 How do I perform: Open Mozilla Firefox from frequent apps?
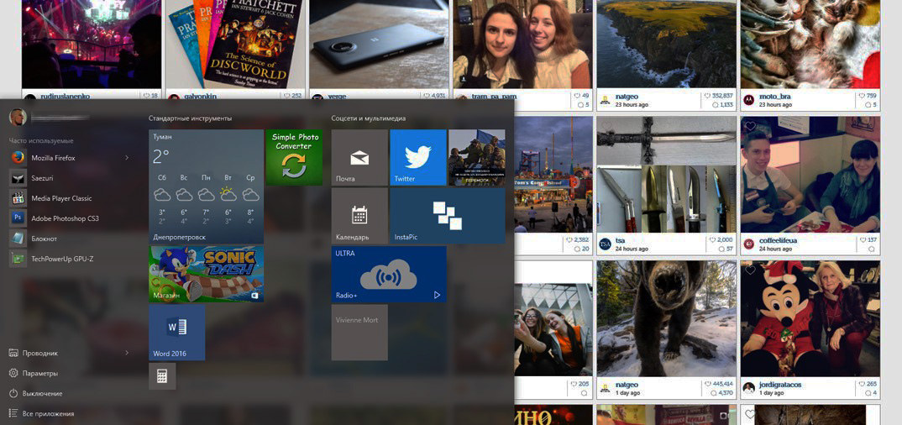tap(69, 158)
